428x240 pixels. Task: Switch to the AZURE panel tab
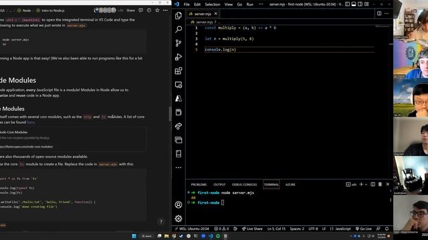290,185
